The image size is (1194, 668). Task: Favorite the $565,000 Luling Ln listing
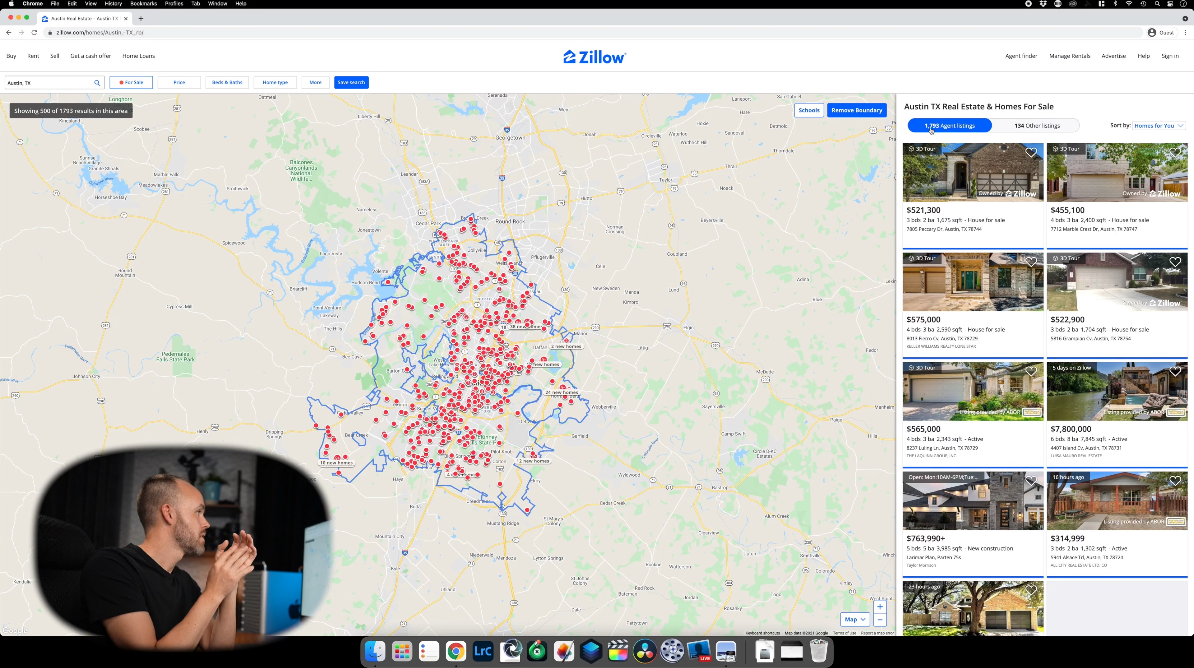(x=1031, y=371)
